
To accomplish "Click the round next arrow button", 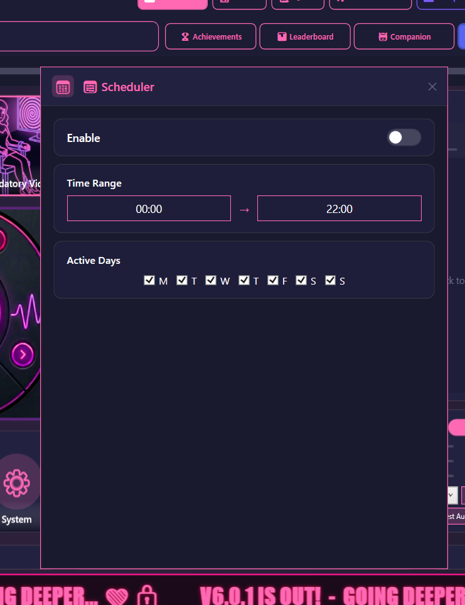I will (23, 354).
